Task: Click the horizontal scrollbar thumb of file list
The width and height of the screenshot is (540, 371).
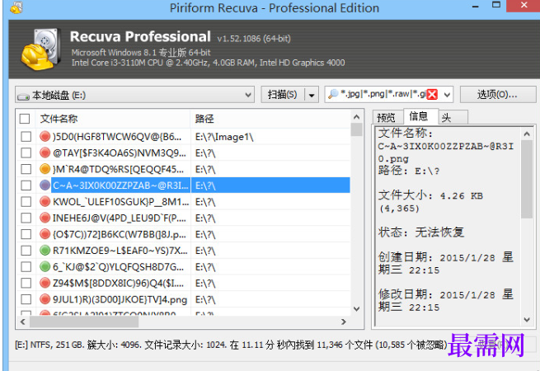Action: tap(84, 322)
